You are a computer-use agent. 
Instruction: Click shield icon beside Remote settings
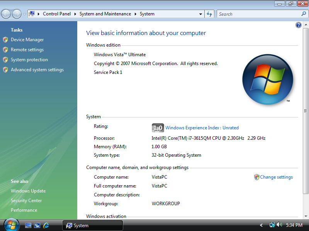5,50
